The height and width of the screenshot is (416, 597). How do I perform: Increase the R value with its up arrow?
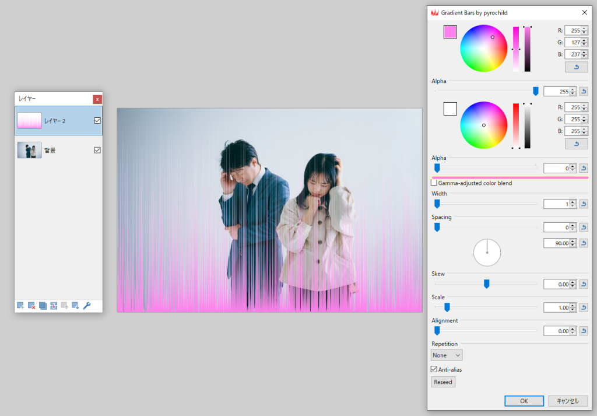pyautogui.click(x=584, y=28)
